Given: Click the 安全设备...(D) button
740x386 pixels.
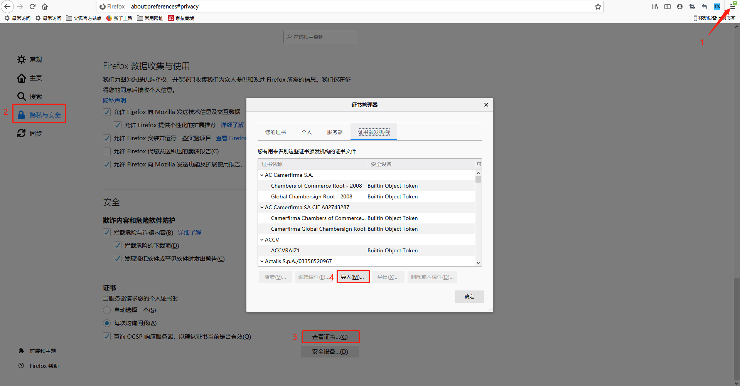Looking at the screenshot, I should click(x=330, y=352).
